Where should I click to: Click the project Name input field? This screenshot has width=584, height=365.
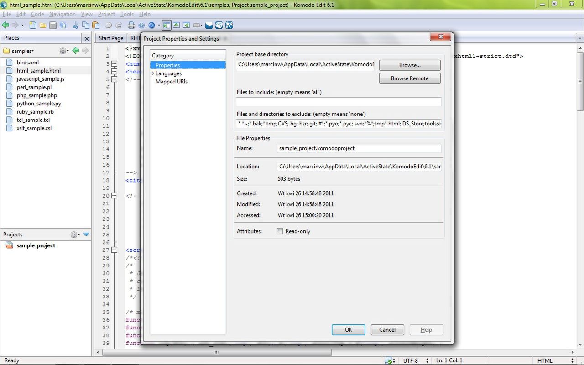[x=359, y=148]
